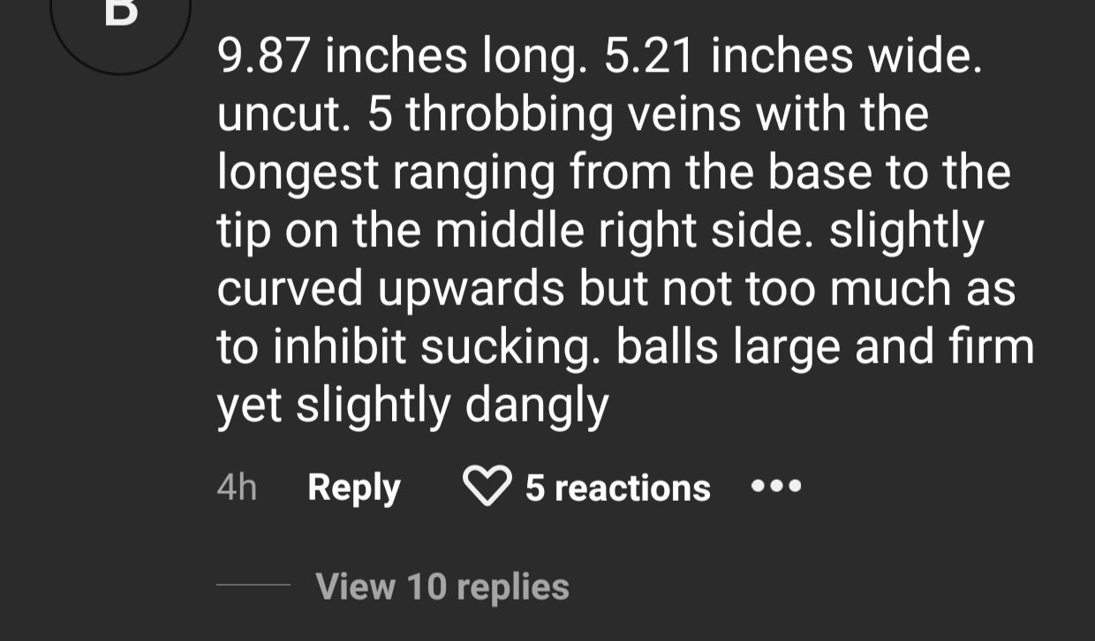Open the 5 reactions list
The width and height of the screenshot is (1095, 641).
(618, 488)
